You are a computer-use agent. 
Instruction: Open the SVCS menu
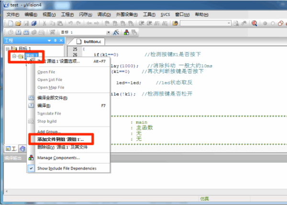pyautogui.click(x=166, y=14)
